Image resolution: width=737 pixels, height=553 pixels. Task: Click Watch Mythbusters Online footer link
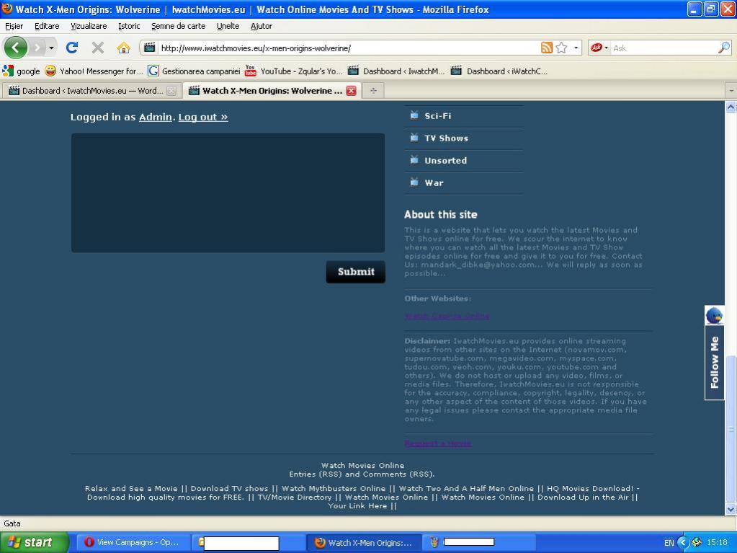pyautogui.click(x=334, y=489)
